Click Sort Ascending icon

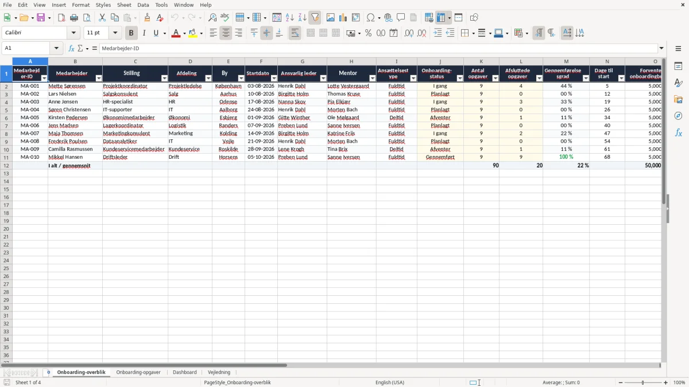click(x=289, y=18)
